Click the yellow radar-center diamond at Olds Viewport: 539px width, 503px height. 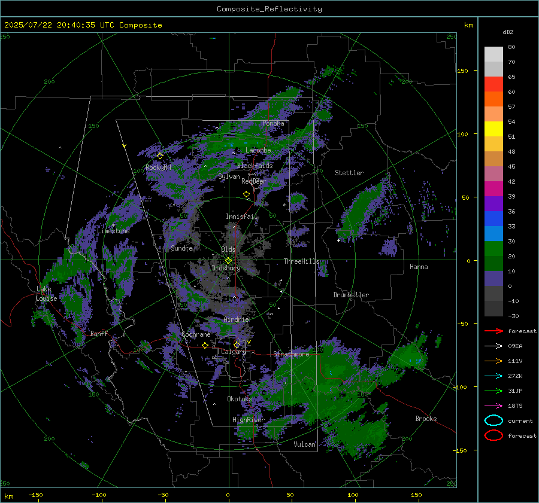(x=228, y=261)
